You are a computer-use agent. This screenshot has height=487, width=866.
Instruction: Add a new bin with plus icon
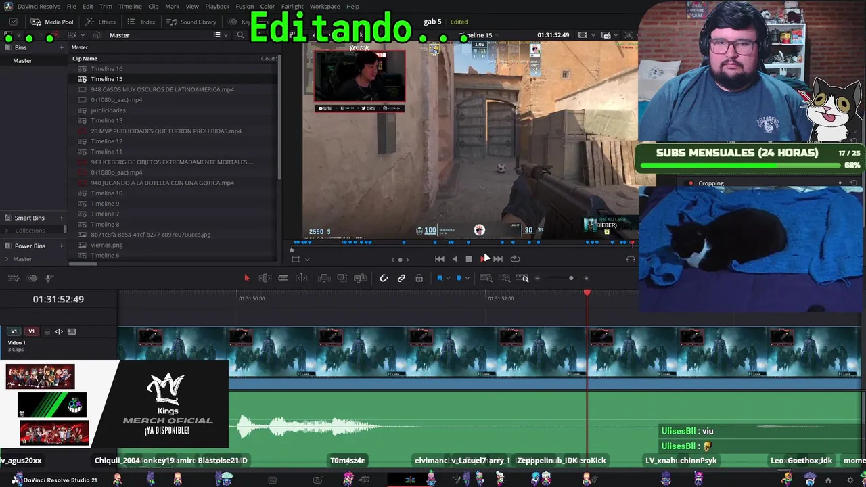click(x=62, y=47)
